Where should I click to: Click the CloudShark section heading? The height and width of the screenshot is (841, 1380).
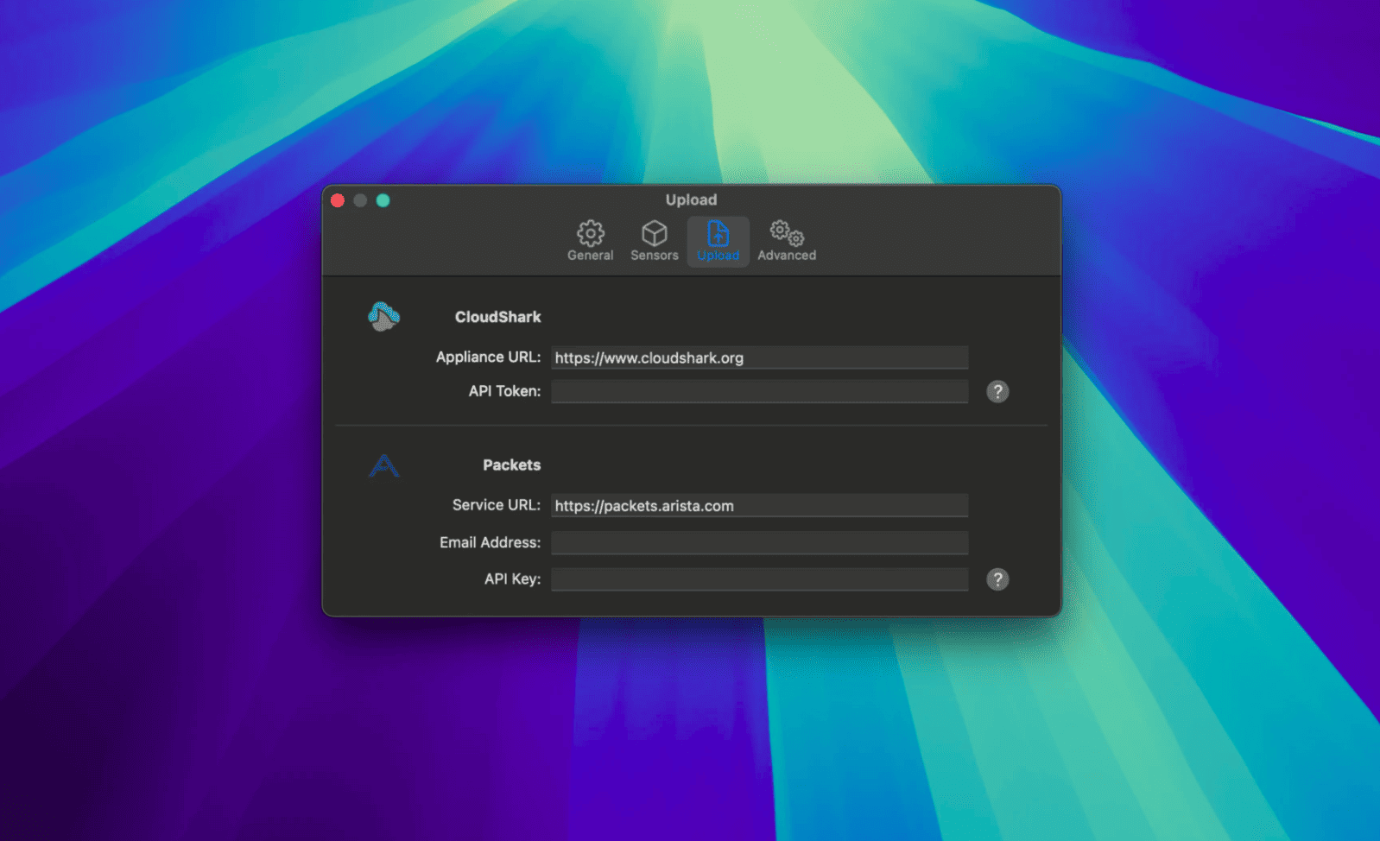click(x=498, y=317)
